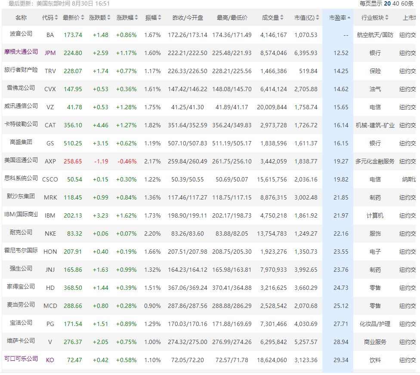Click 航空航天/国防 industry cell
The width and height of the screenshot is (420, 375).
(375, 35)
